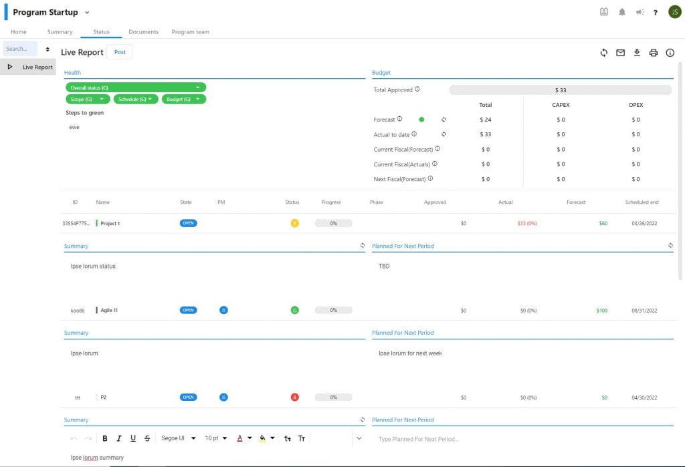This screenshot has width=685, height=467.
Task: Refresh Project 1 Summary section
Action: click(x=363, y=246)
